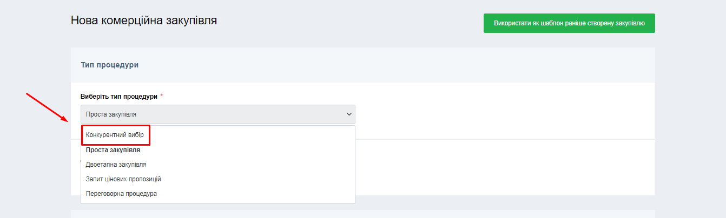726x218 pixels.
Task: Click the red required asterisk mark
Action: point(162,96)
